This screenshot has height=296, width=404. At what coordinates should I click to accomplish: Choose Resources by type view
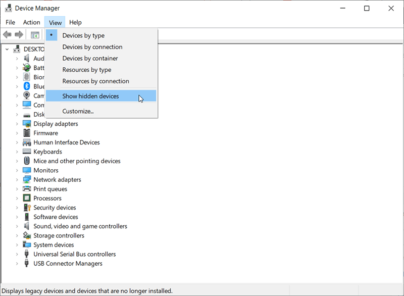(x=102, y=70)
